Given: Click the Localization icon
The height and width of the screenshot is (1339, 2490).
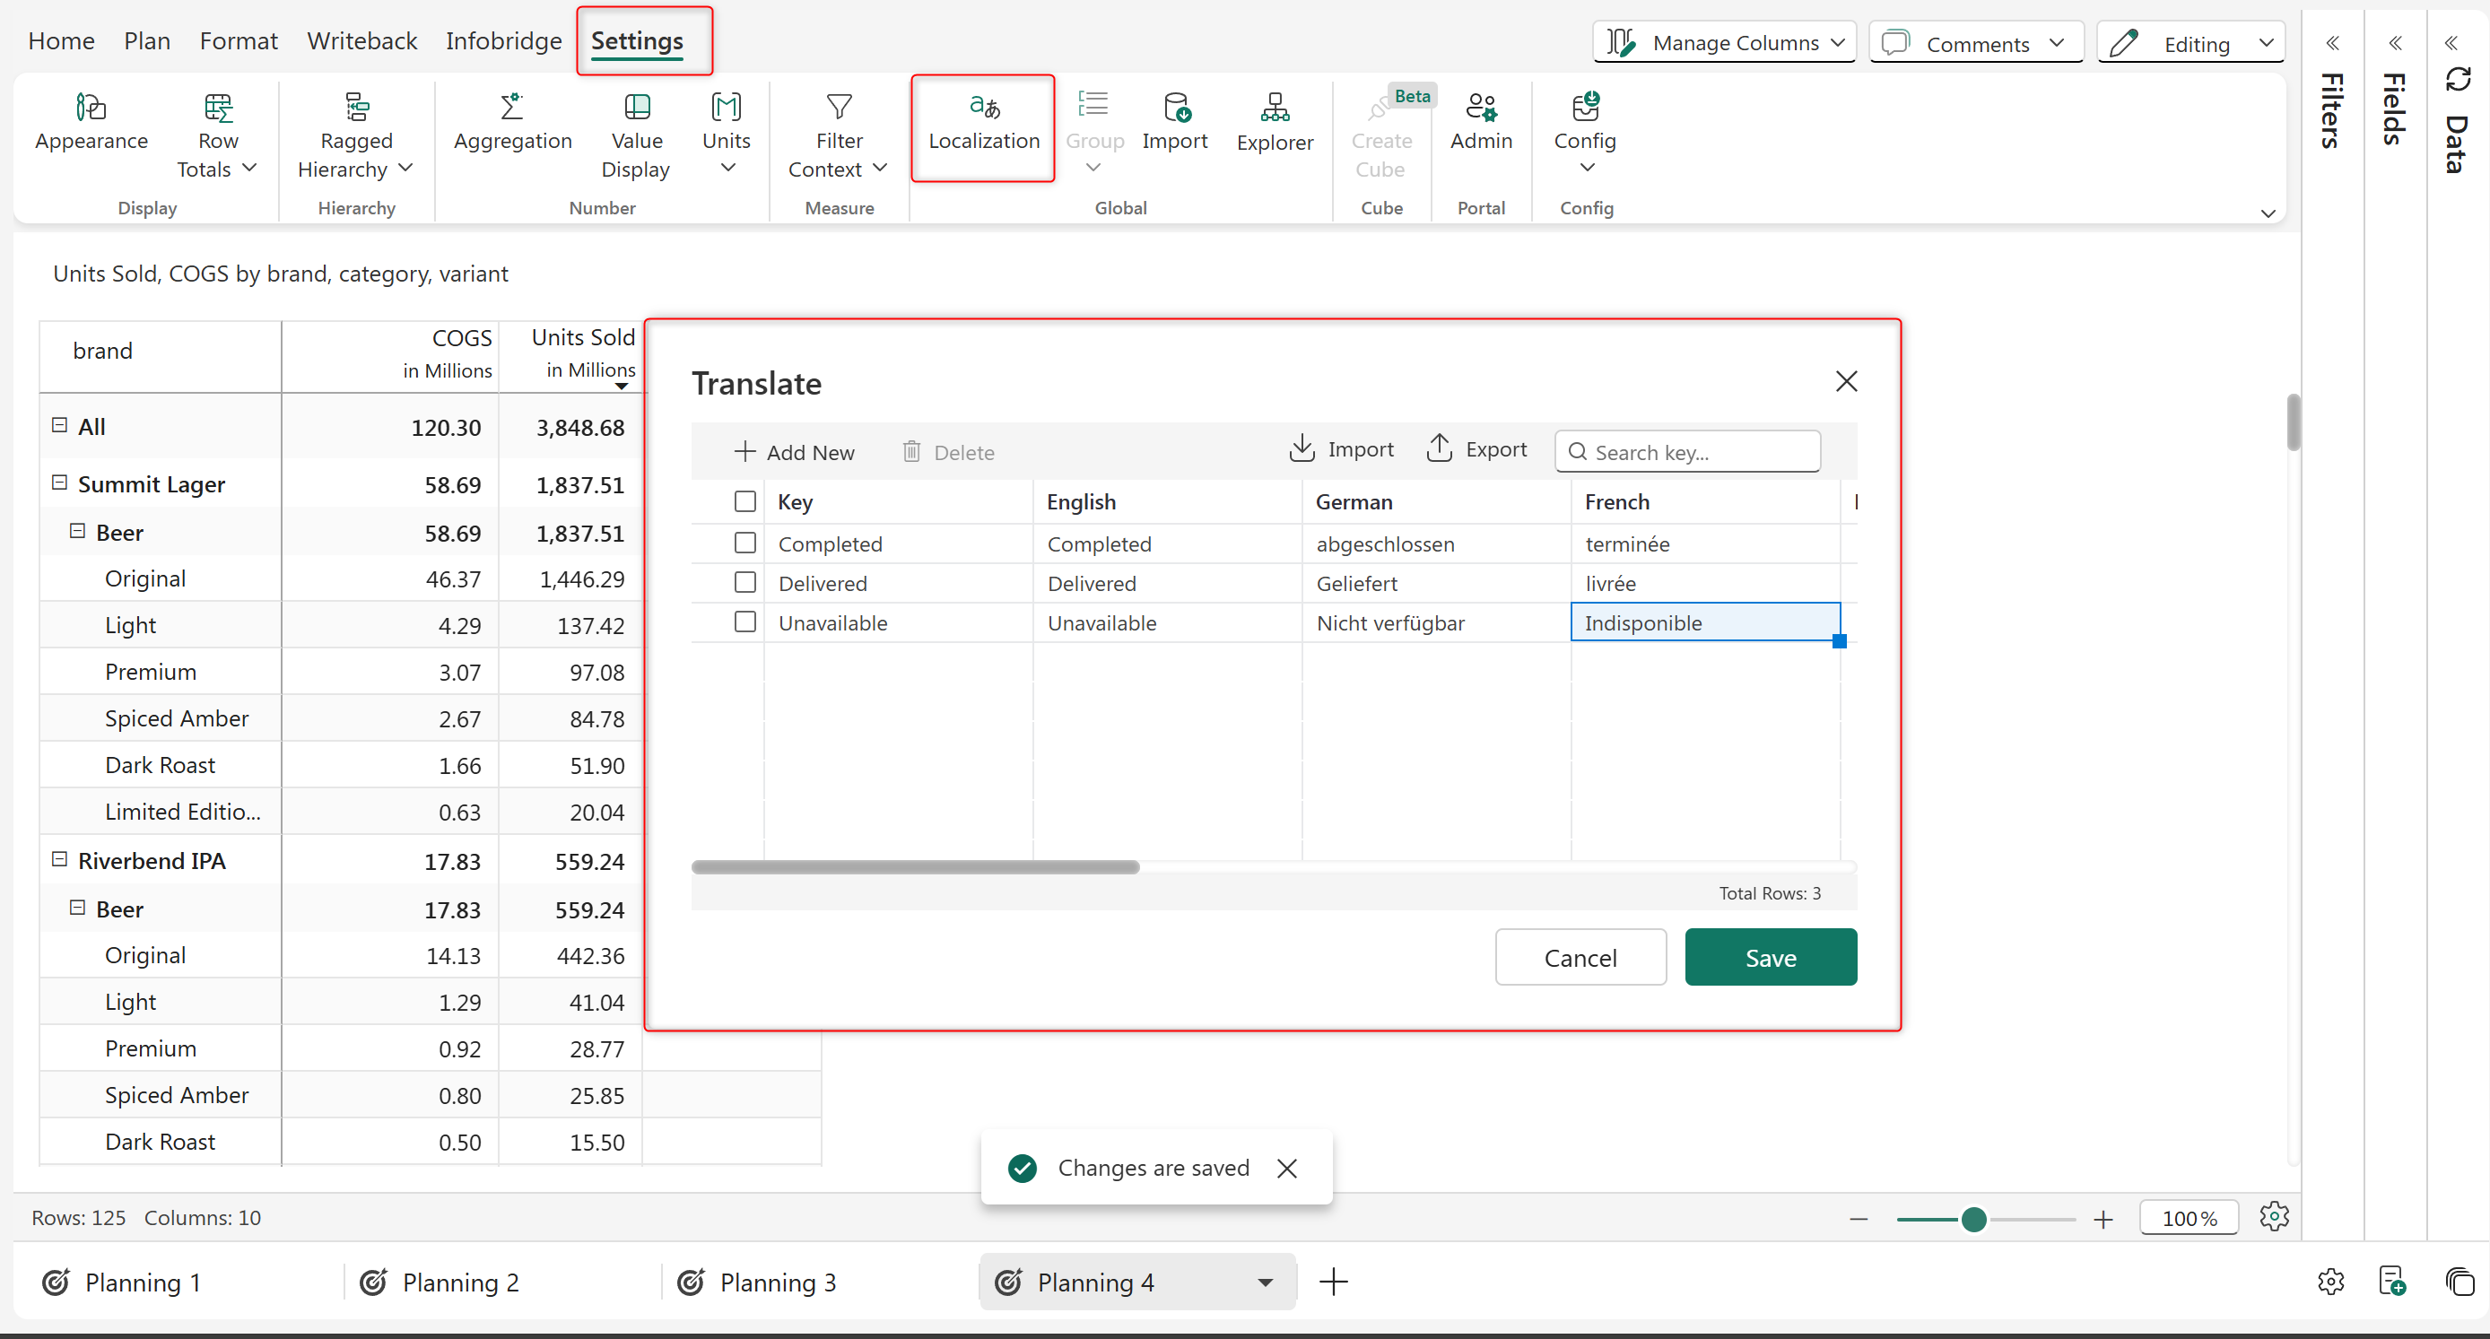Looking at the screenshot, I should (983, 107).
